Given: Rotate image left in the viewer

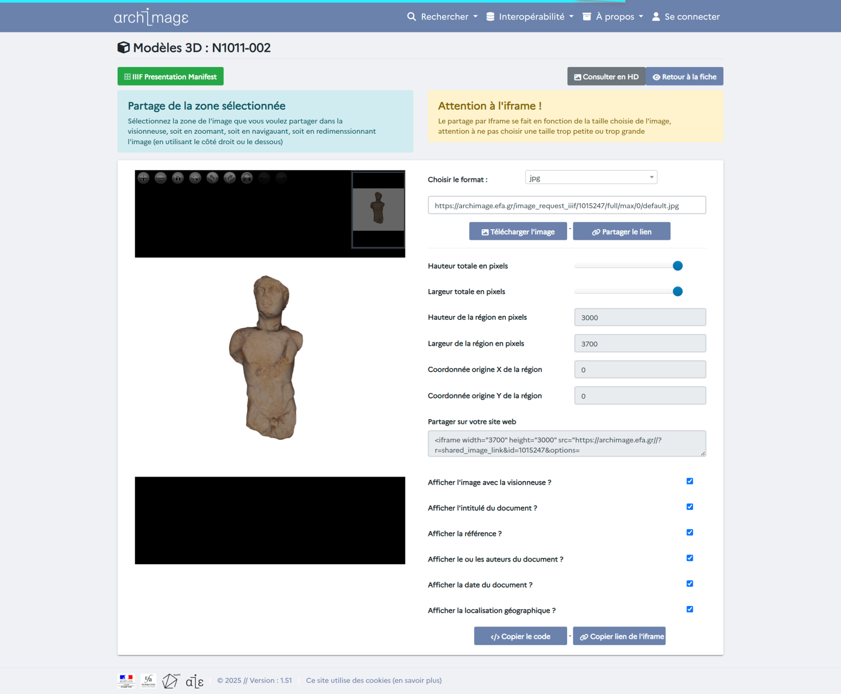Looking at the screenshot, I should pyautogui.click(x=212, y=178).
